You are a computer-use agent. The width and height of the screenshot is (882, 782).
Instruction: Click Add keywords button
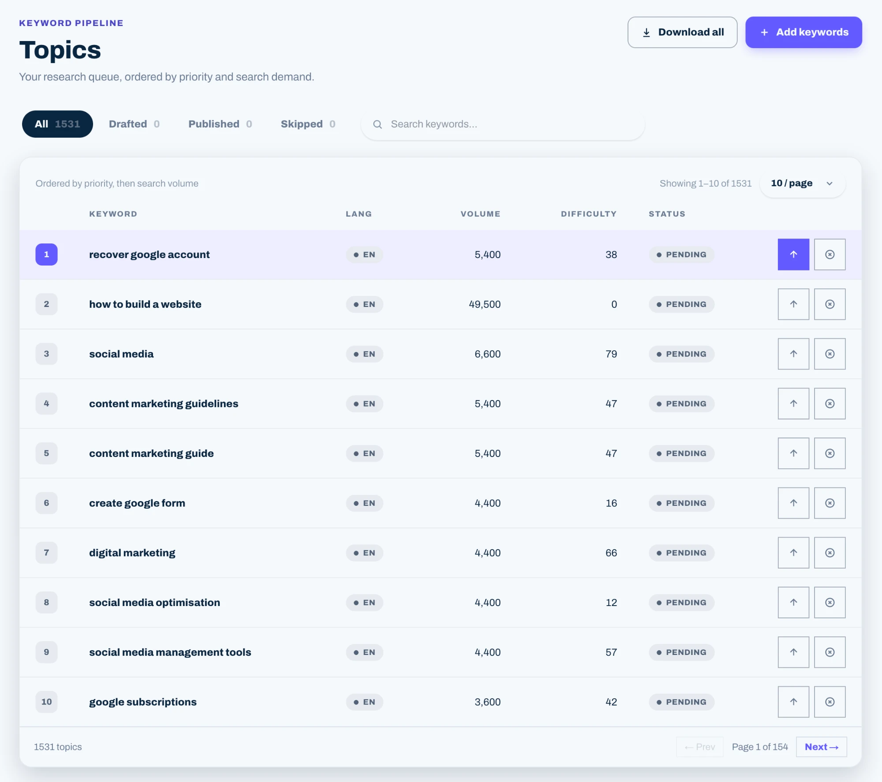[x=804, y=32]
